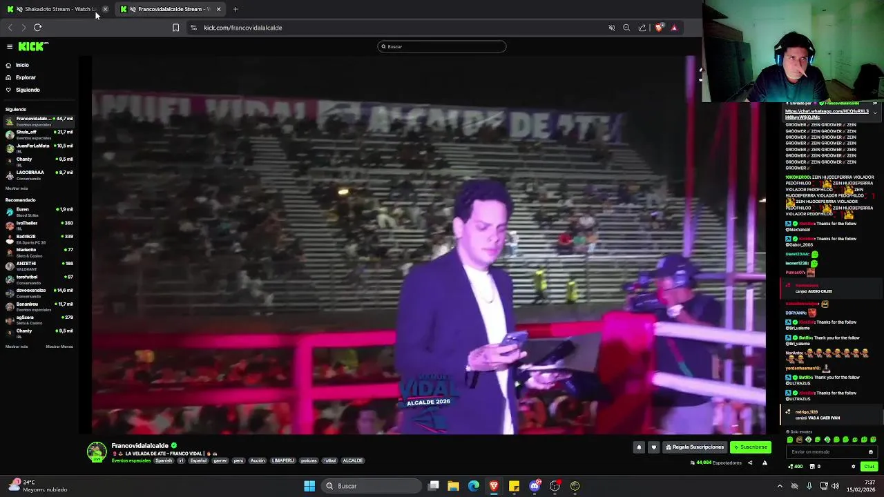Reload the page

pos(38,28)
